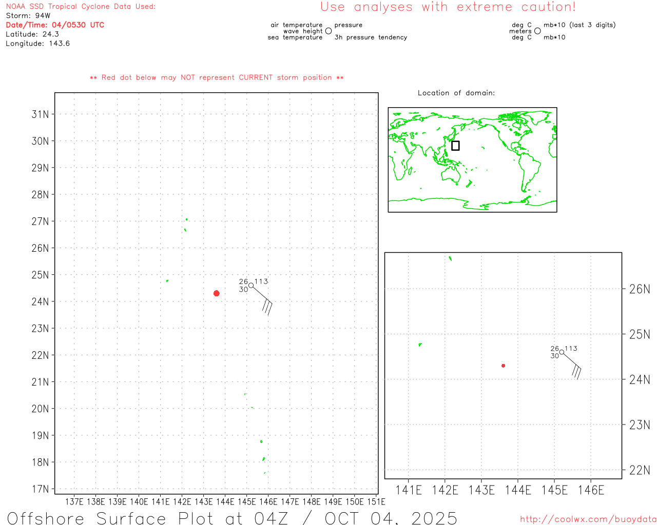Click the wind barb on the large map
657x525 pixels.
262,300
